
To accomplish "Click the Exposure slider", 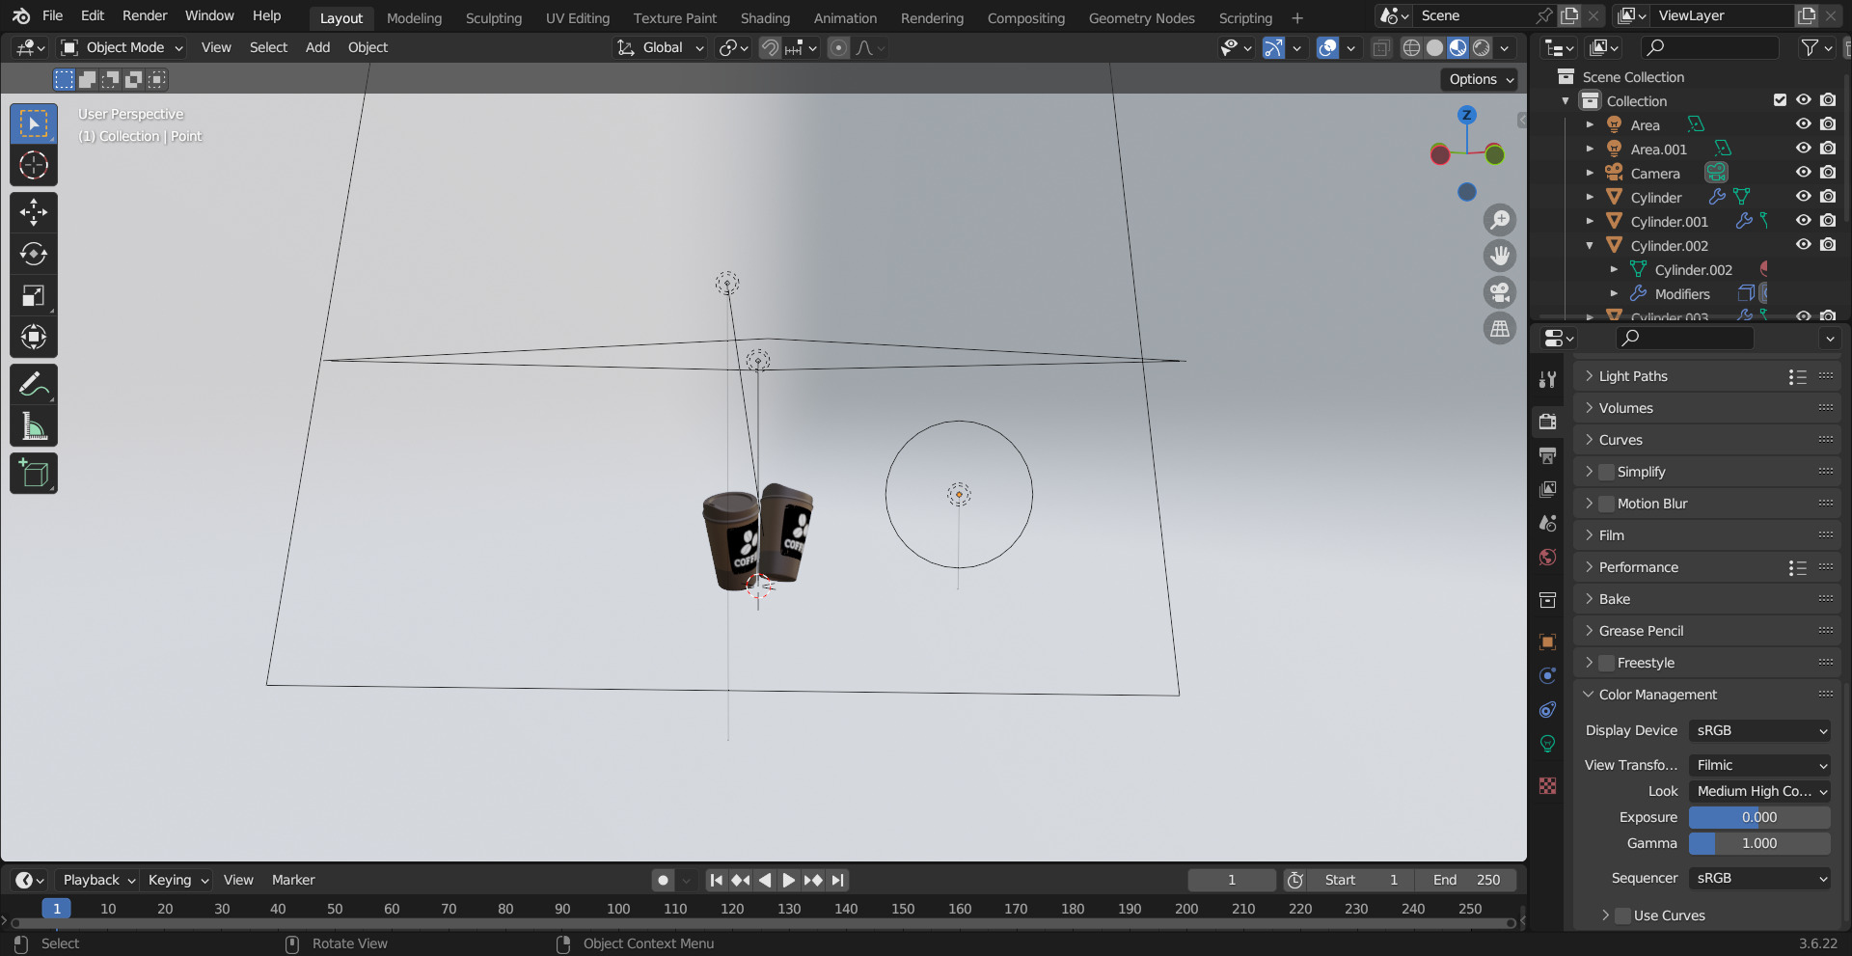I will [x=1760, y=817].
